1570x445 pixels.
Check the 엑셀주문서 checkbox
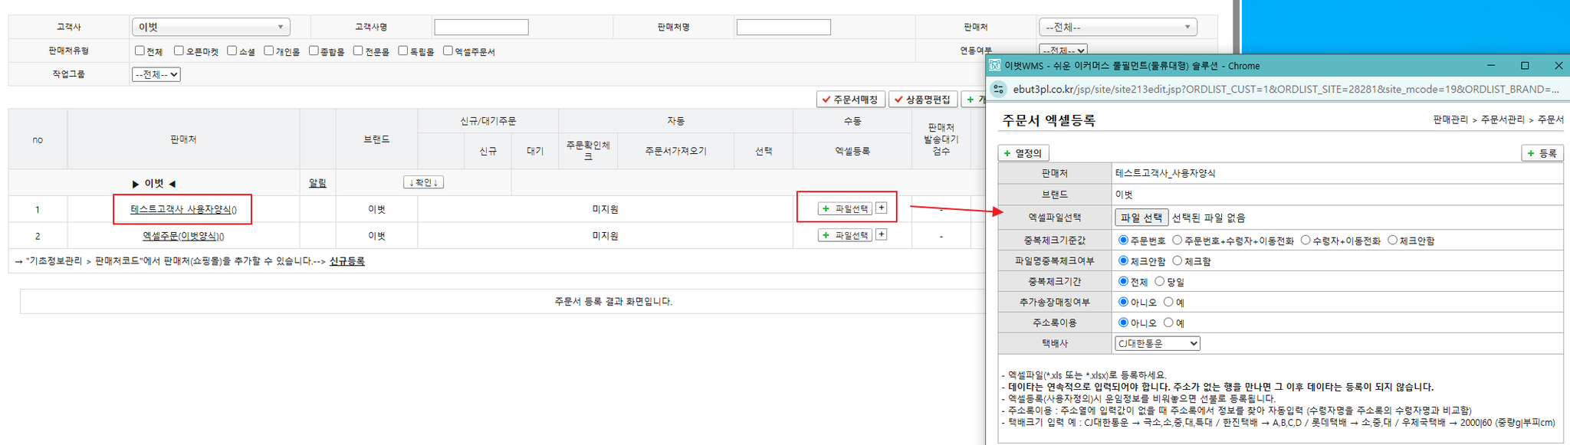(448, 51)
